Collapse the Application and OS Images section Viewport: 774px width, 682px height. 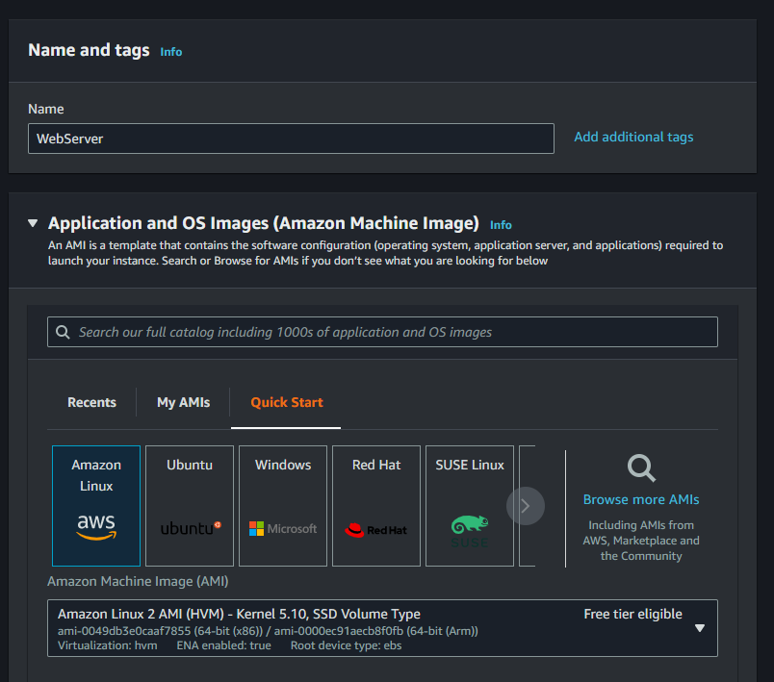tap(33, 223)
